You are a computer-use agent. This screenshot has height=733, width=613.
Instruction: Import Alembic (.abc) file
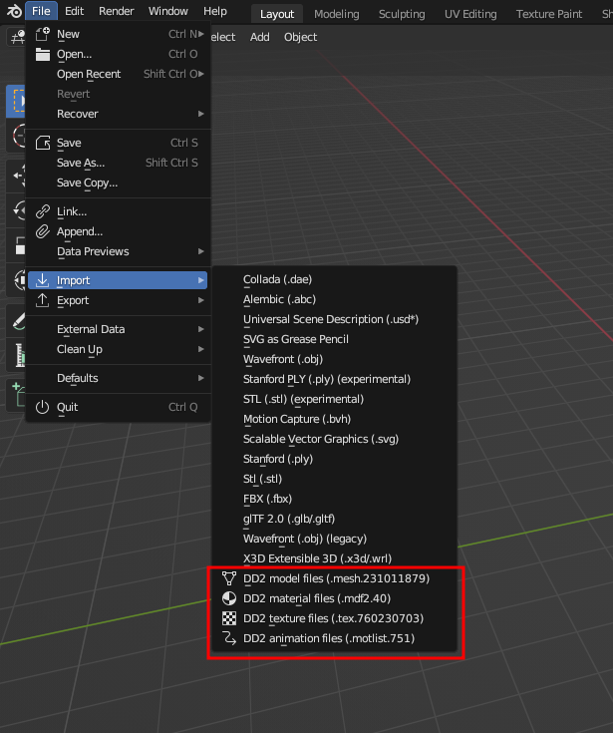[334, 299]
